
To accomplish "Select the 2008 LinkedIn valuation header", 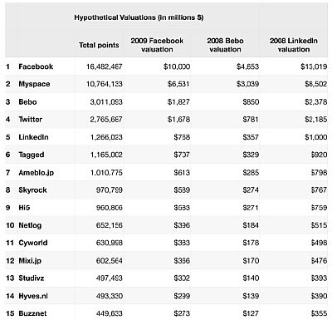I will pyautogui.click(x=294, y=45).
